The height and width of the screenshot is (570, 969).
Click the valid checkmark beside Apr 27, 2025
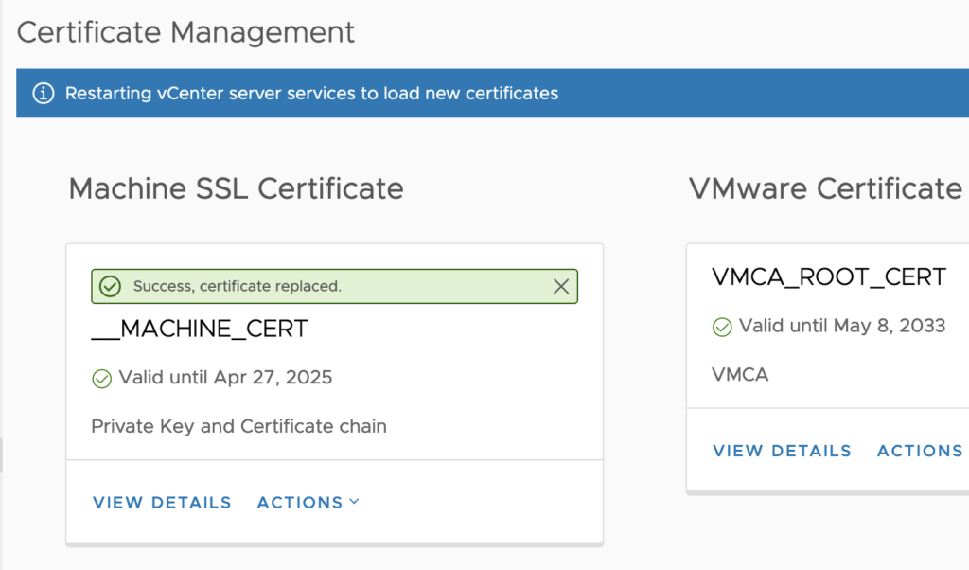pos(102,378)
